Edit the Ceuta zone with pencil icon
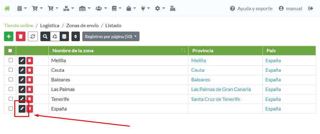Screen dimensions: 320x134 tap(22, 70)
